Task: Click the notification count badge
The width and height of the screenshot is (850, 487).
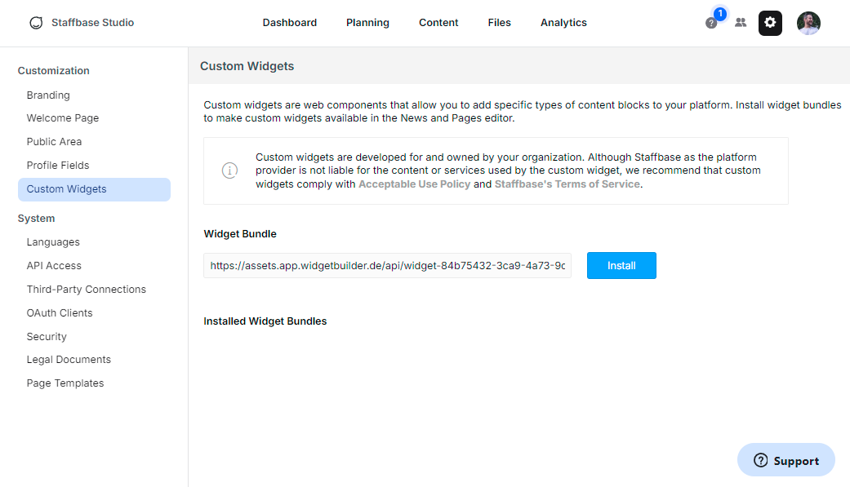Action: [719, 14]
